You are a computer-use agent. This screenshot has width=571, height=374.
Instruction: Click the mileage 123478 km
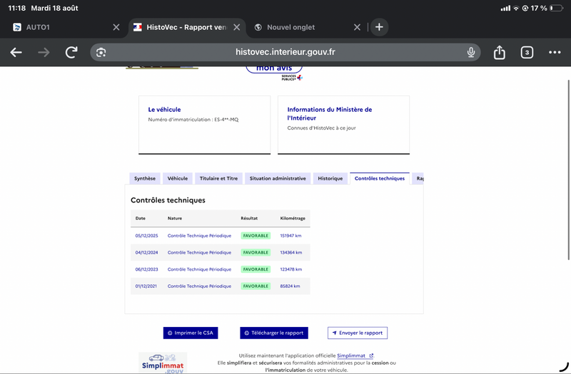click(290, 269)
